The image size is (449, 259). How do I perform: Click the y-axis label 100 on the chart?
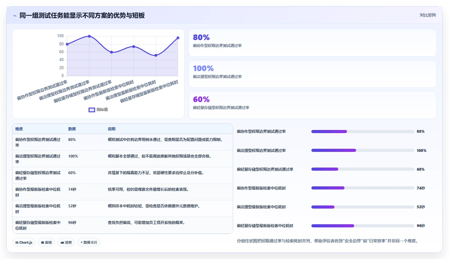pos(60,36)
